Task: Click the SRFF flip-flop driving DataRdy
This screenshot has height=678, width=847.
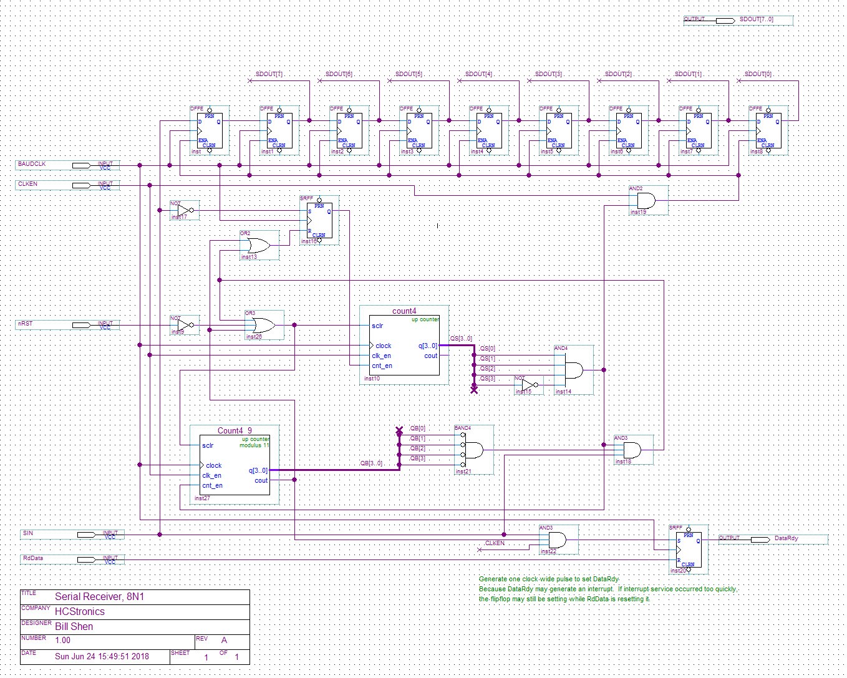Action: coord(689,550)
